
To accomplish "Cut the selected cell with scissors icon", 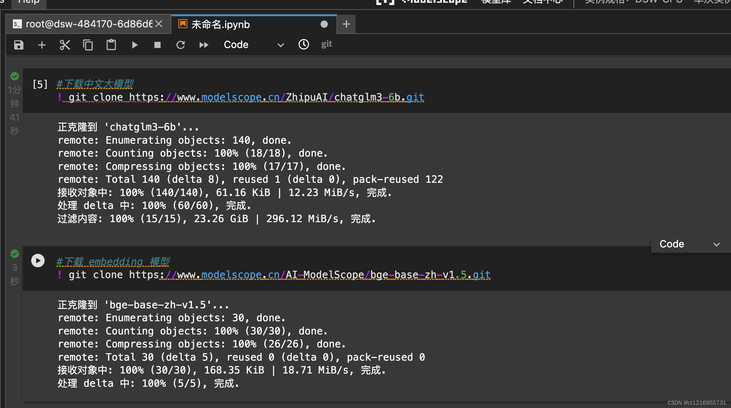I will [x=65, y=45].
